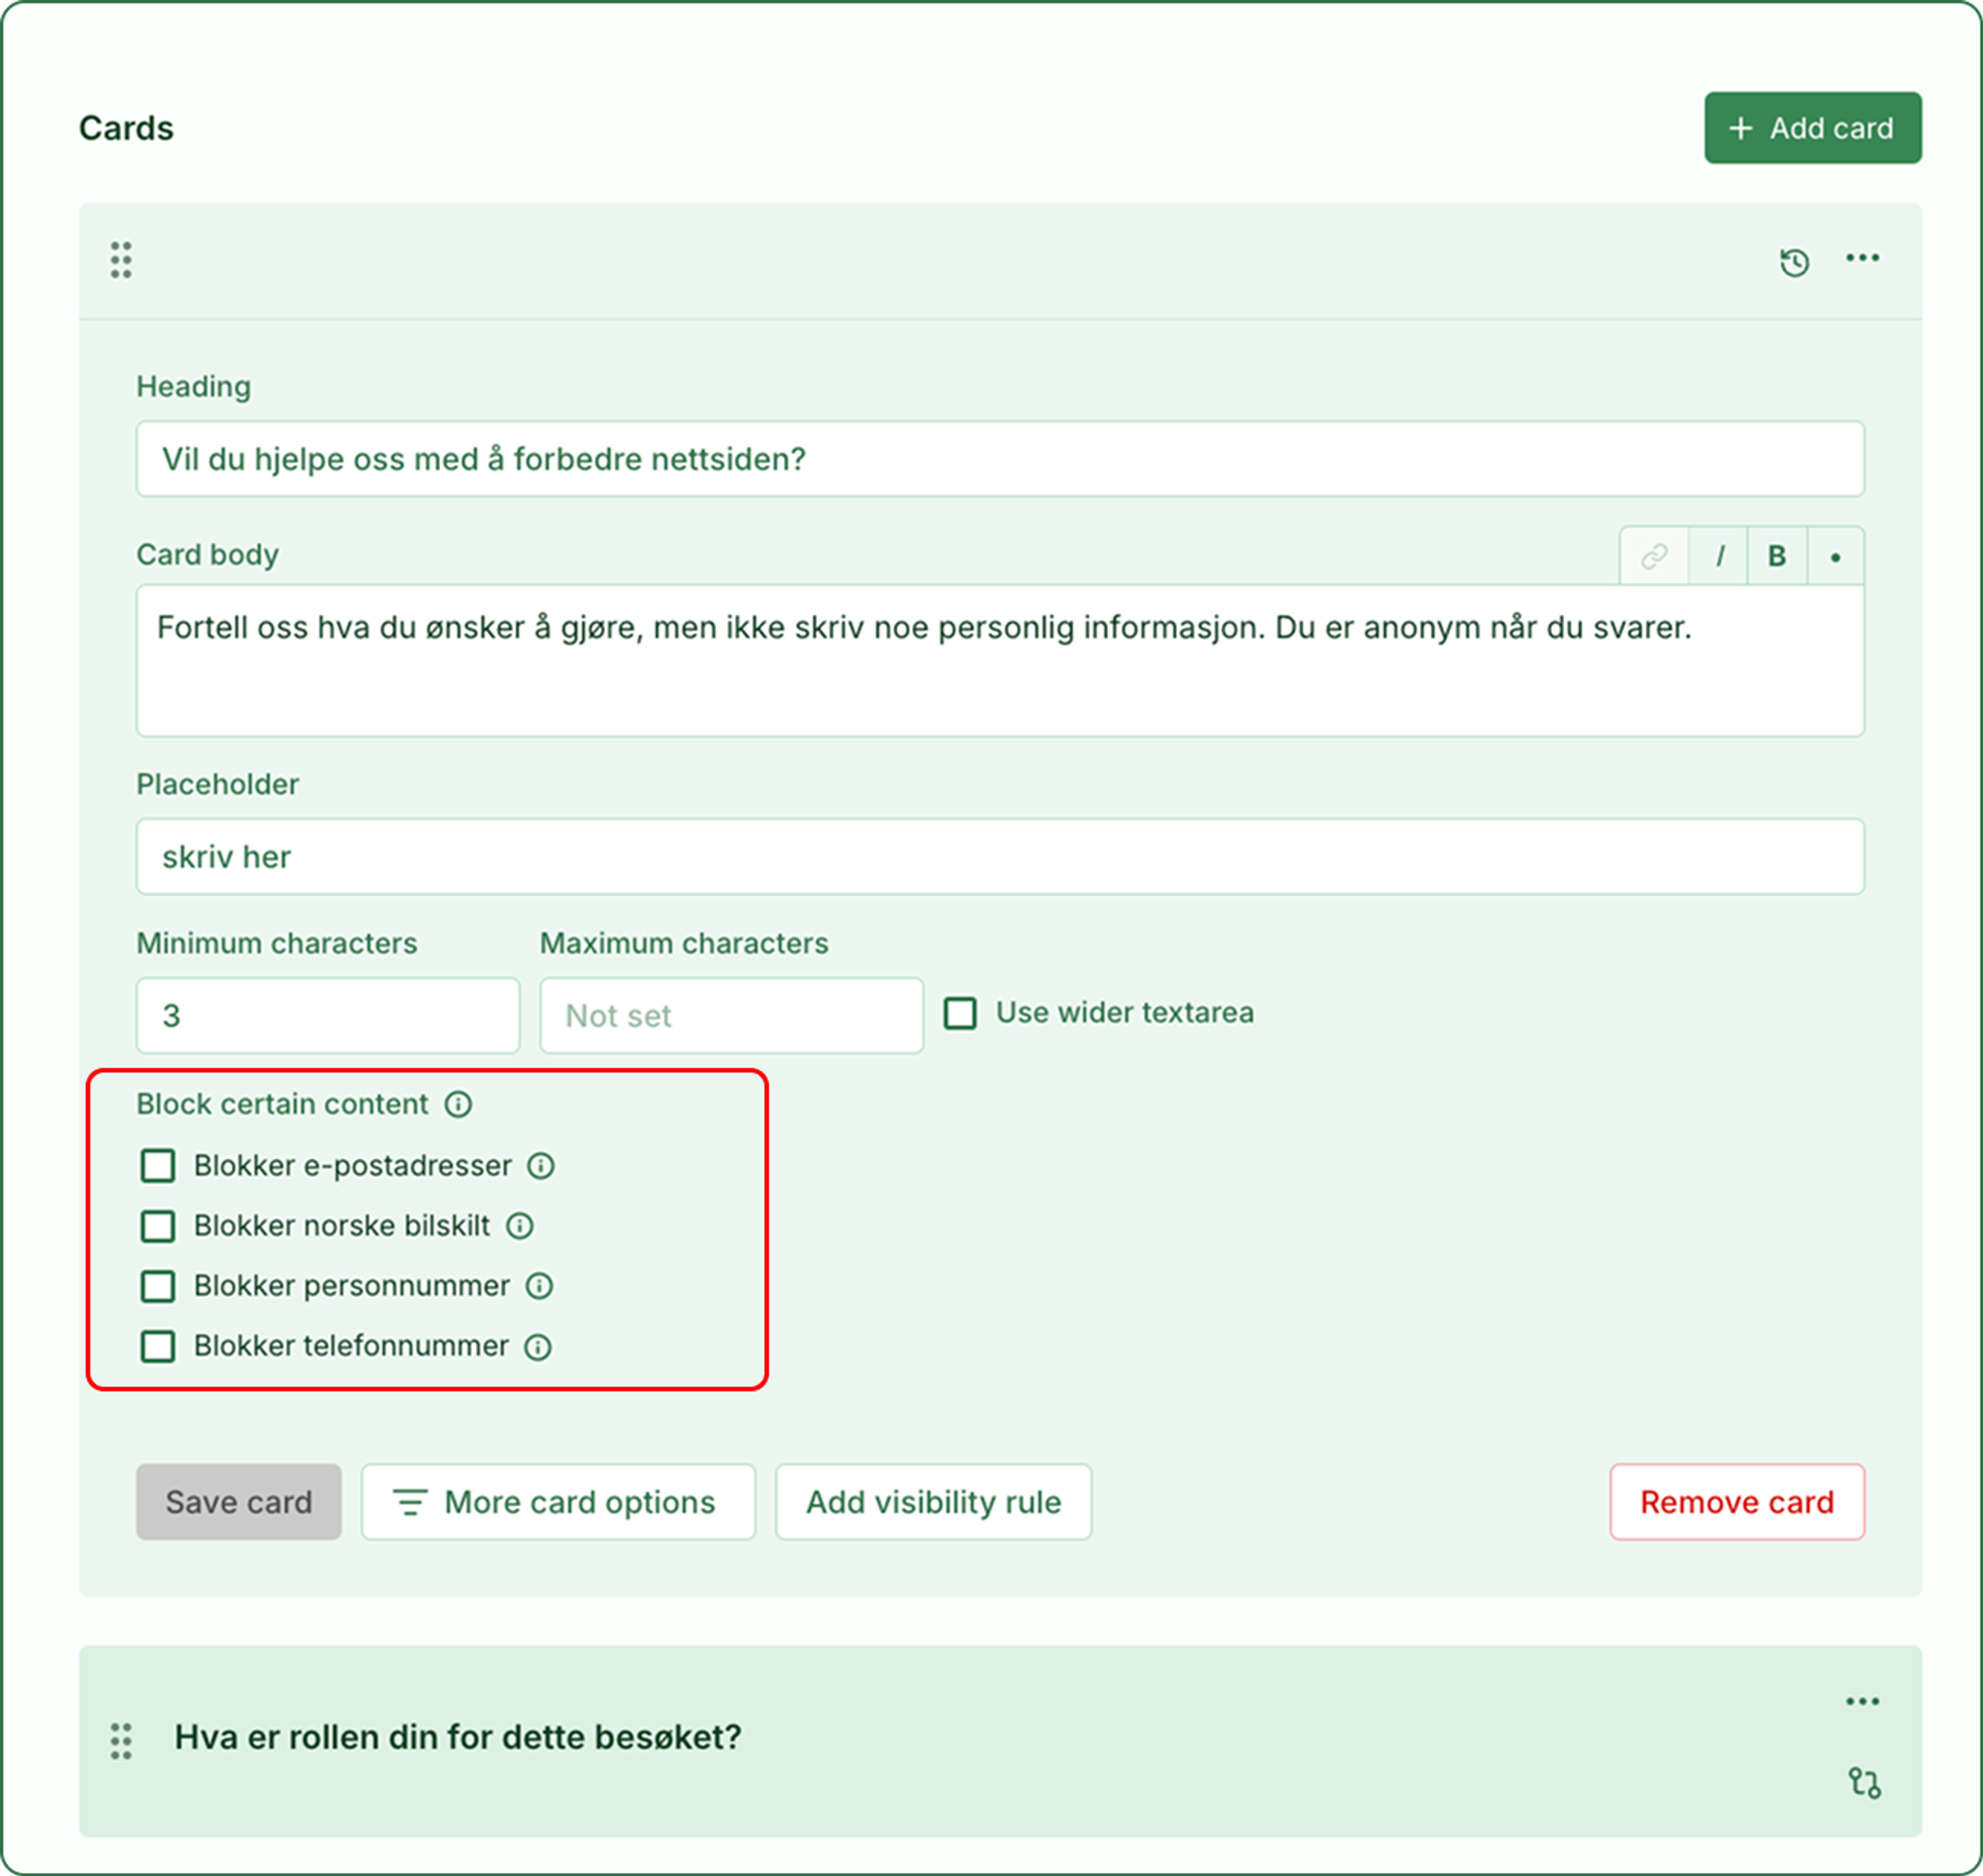Show info for Block certain content
The height and width of the screenshot is (1876, 1983).
[458, 1104]
